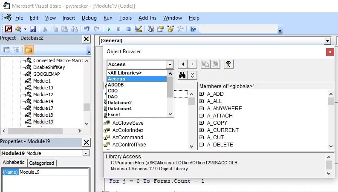Save the project with the floppy icon
Viewport: 338px width, 192px height.
click(33, 29)
